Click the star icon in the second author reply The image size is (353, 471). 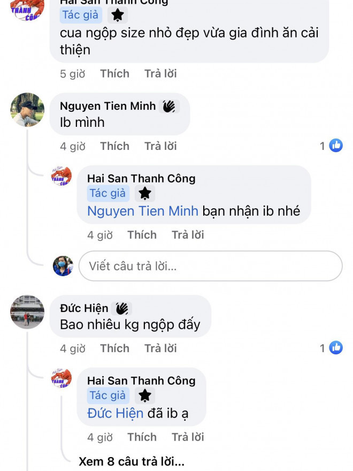144,194
